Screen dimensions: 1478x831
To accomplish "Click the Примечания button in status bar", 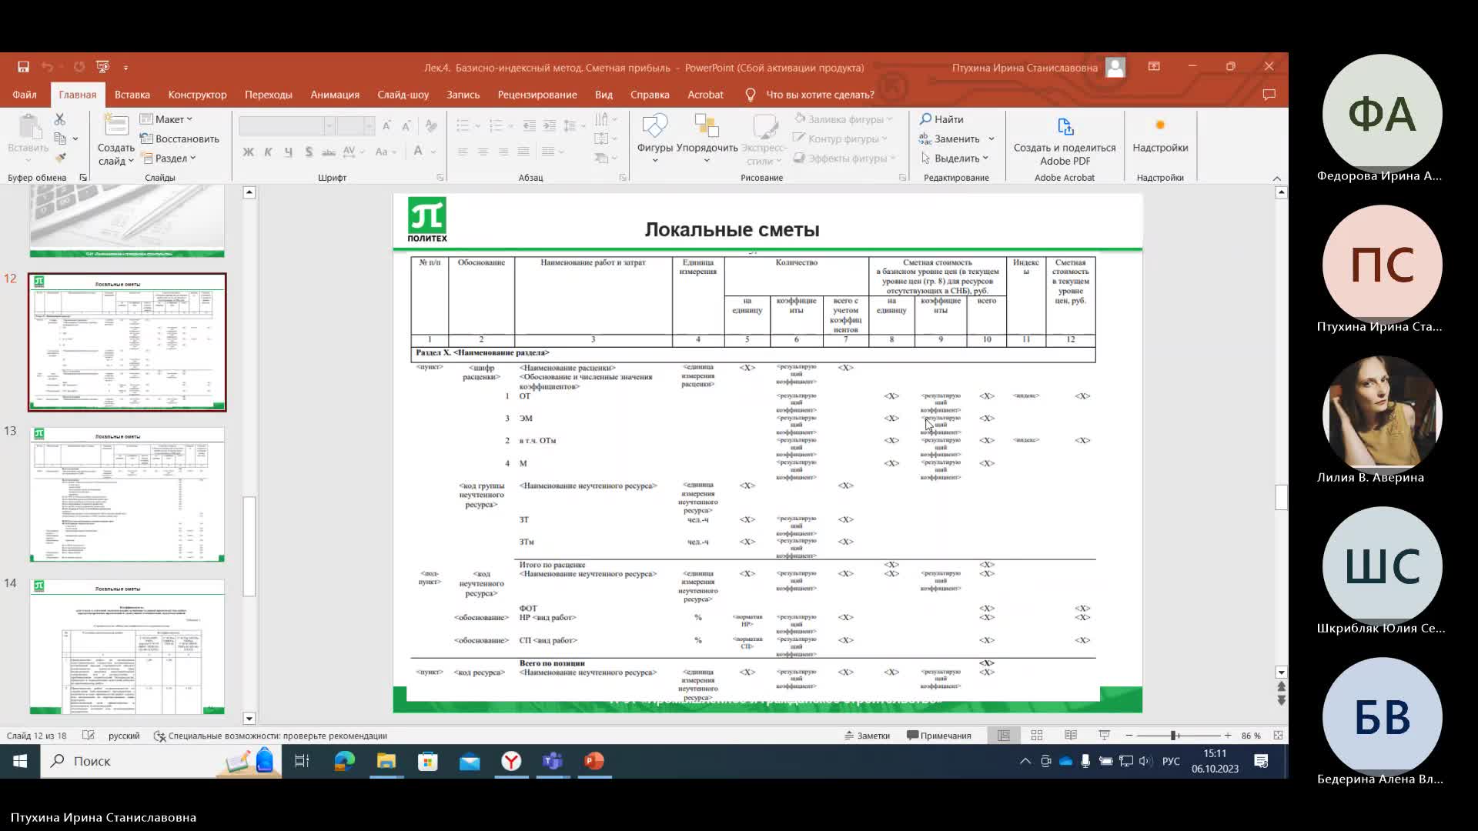I will [939, 736].
